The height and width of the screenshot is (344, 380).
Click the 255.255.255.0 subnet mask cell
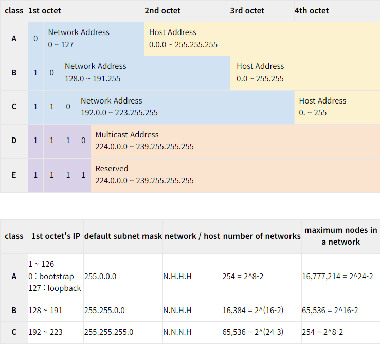123,332
